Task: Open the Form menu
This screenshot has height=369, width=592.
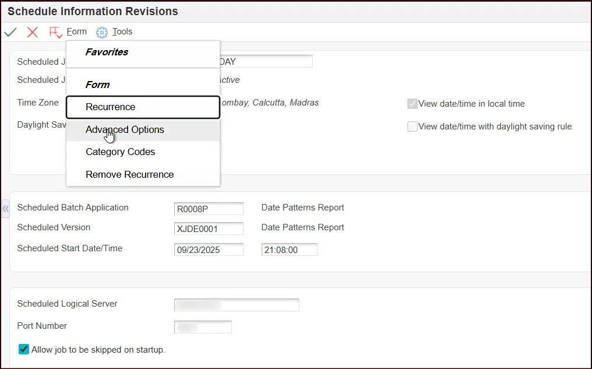Action: click(77, 31)
